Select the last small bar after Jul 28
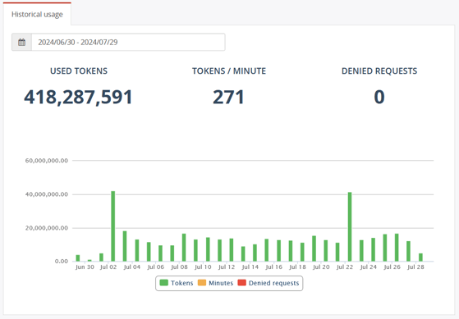The width and height of the screenshot is (459, 319). (420, 257)
